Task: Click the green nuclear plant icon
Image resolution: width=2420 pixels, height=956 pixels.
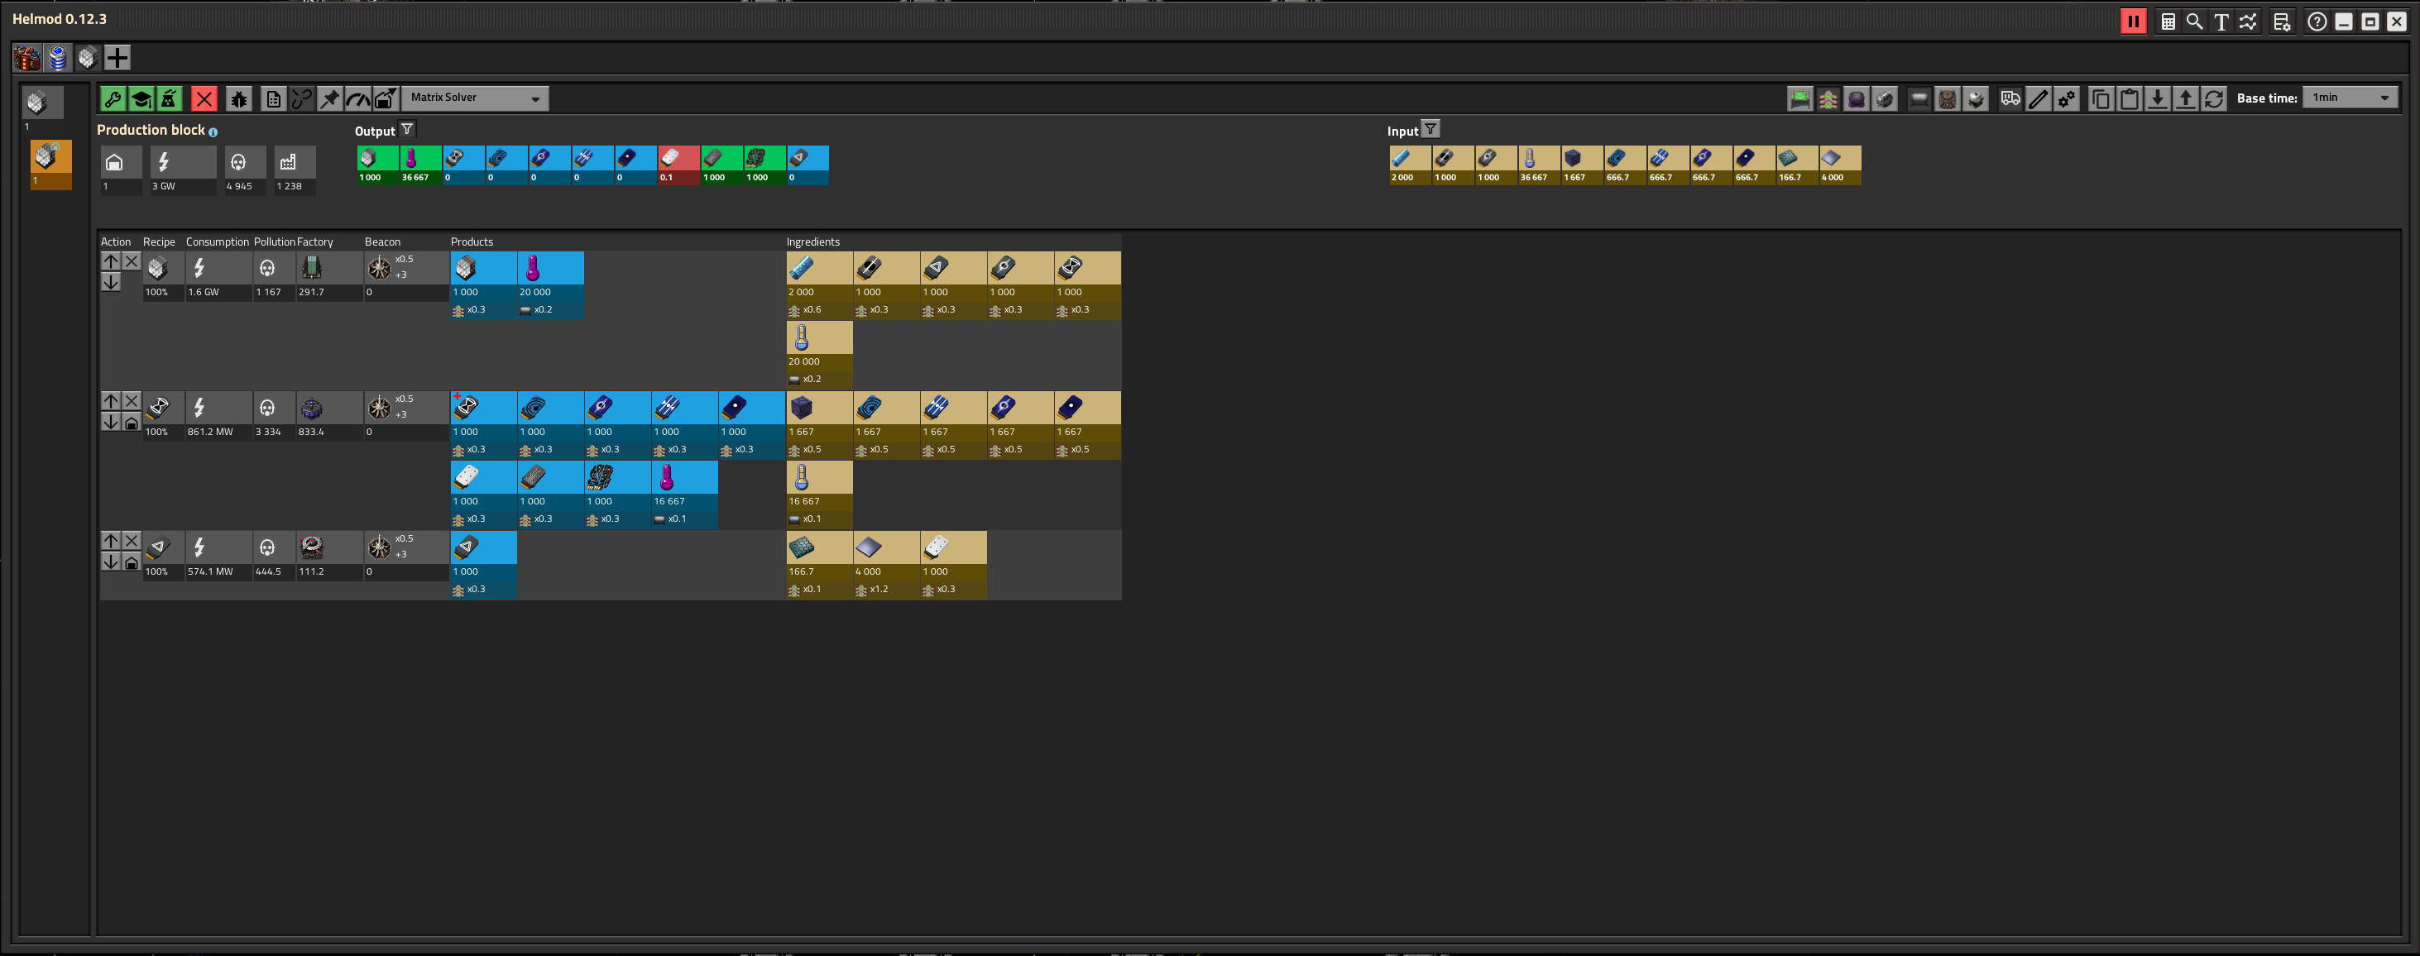Action: (169, 98)
